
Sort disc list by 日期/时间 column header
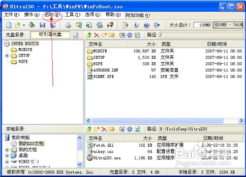pos(223,44)
